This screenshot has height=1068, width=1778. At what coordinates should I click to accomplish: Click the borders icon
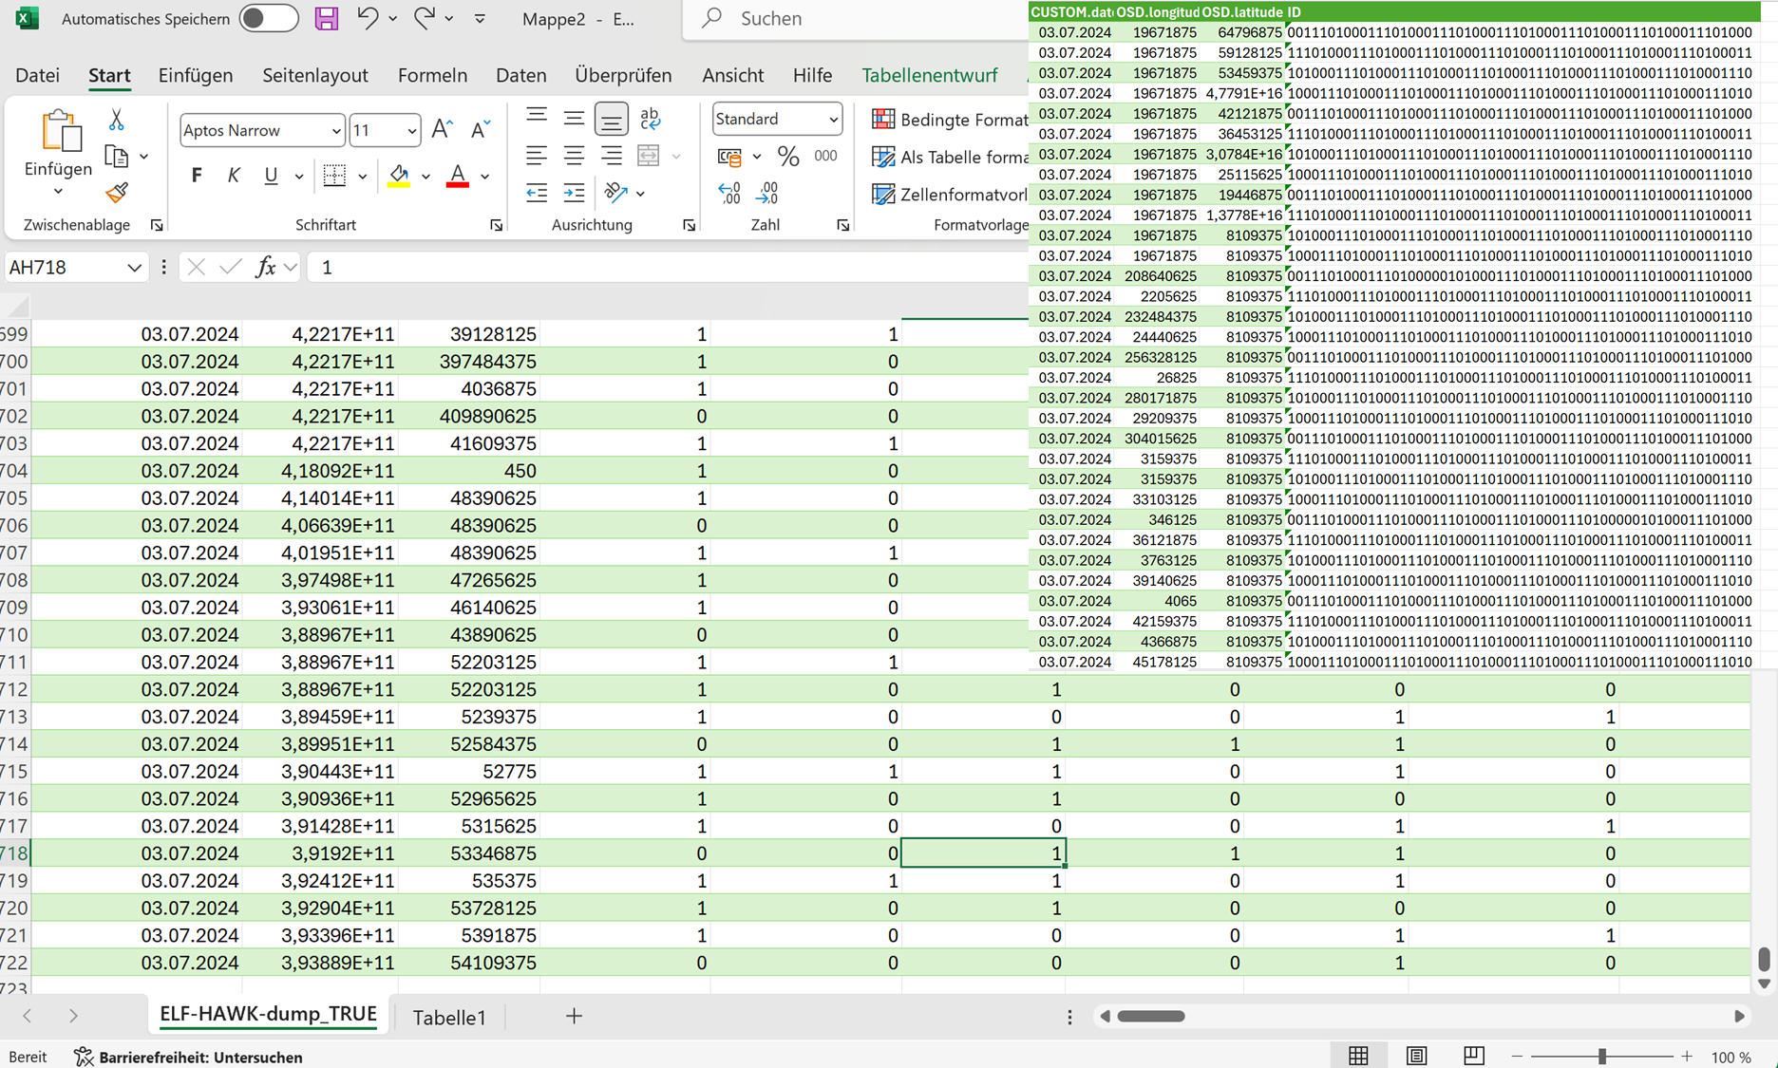(x=334, y=176)
